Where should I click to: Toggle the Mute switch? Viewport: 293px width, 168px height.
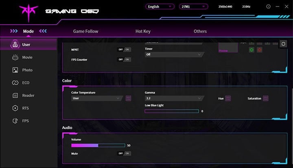tap(124, 153)
